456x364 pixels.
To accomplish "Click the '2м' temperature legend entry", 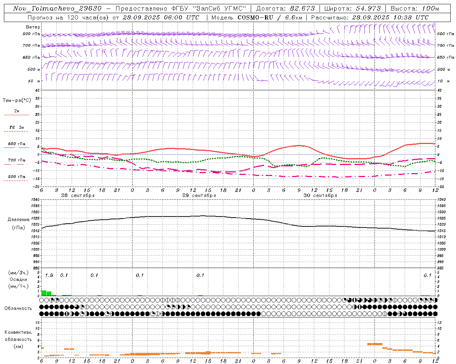I will [x=17, y=111].
